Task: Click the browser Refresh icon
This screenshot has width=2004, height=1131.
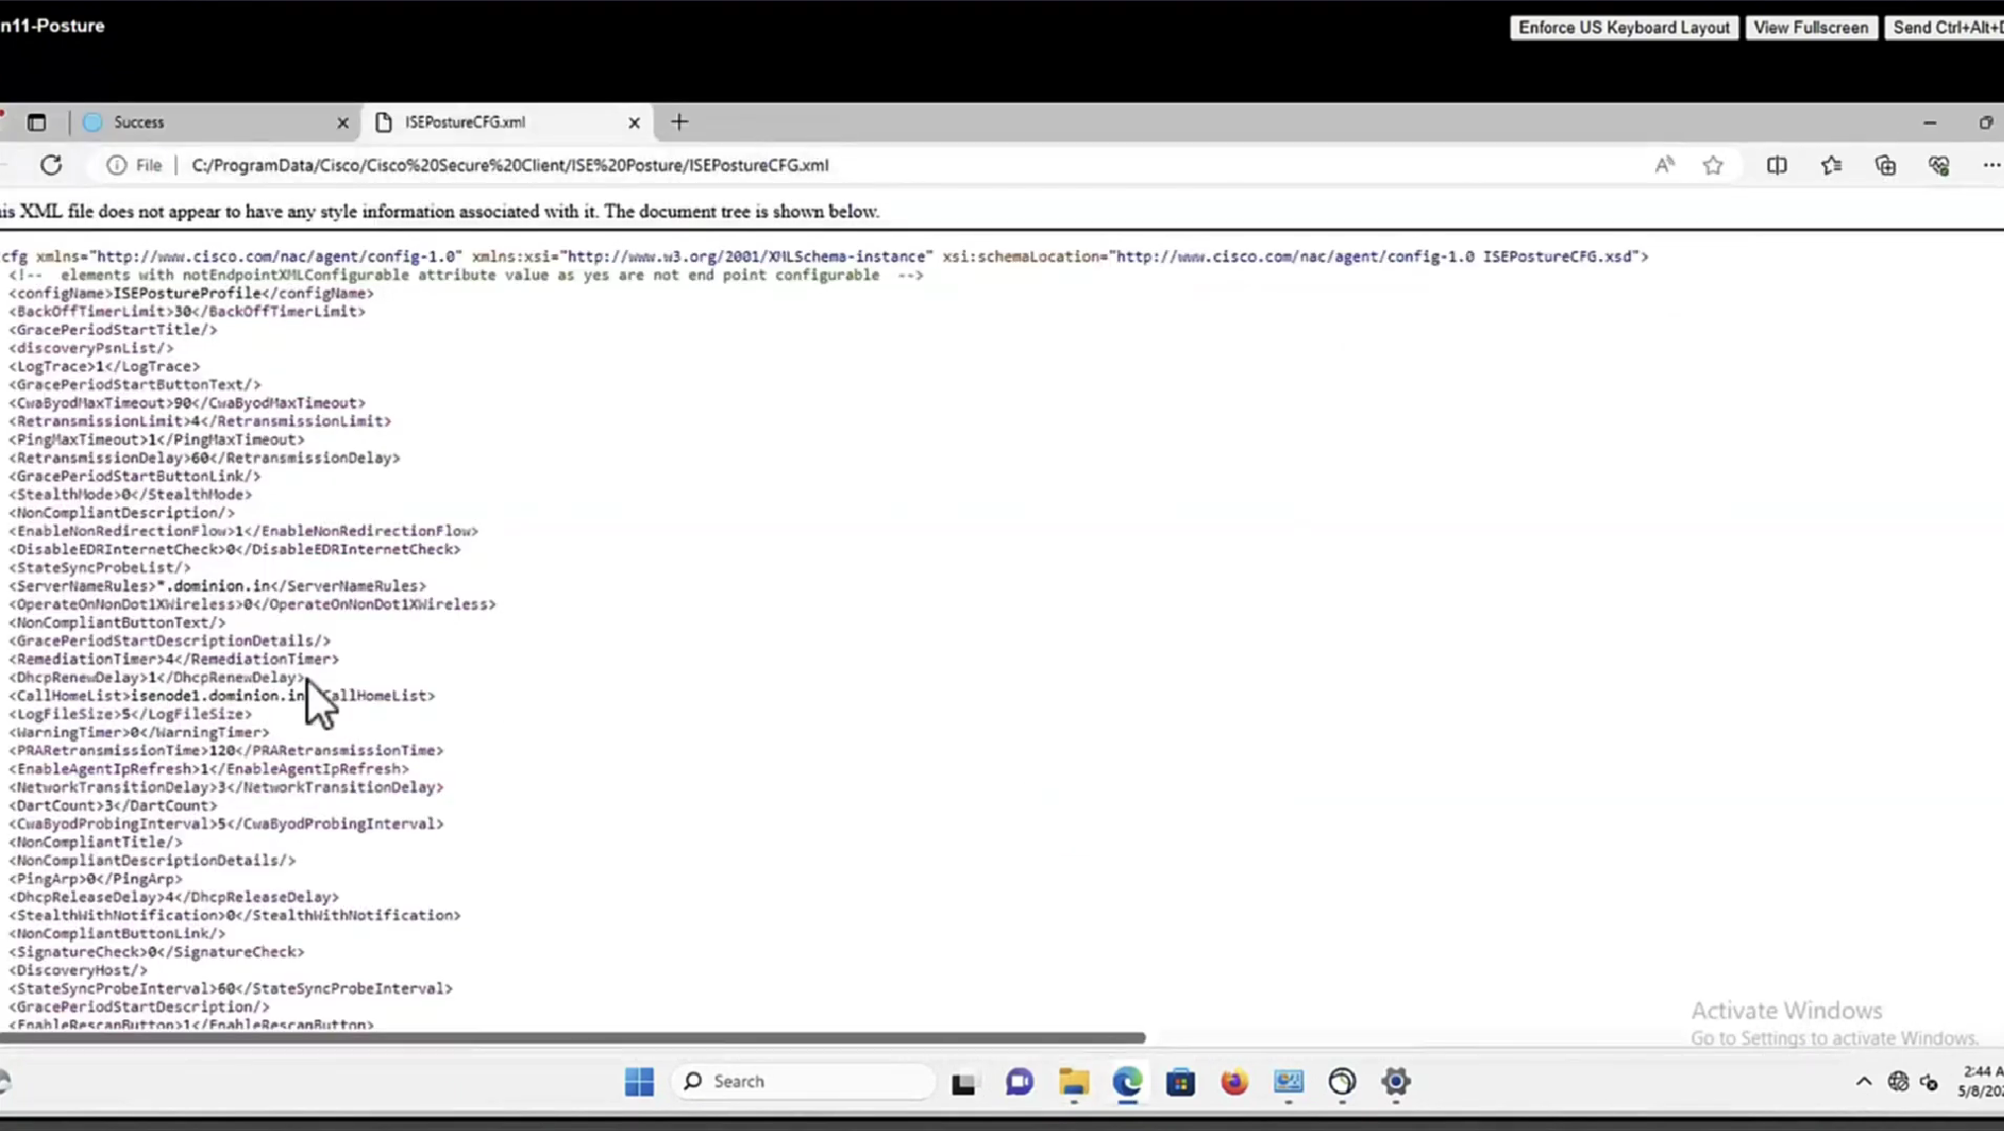Action: (51, 165)
